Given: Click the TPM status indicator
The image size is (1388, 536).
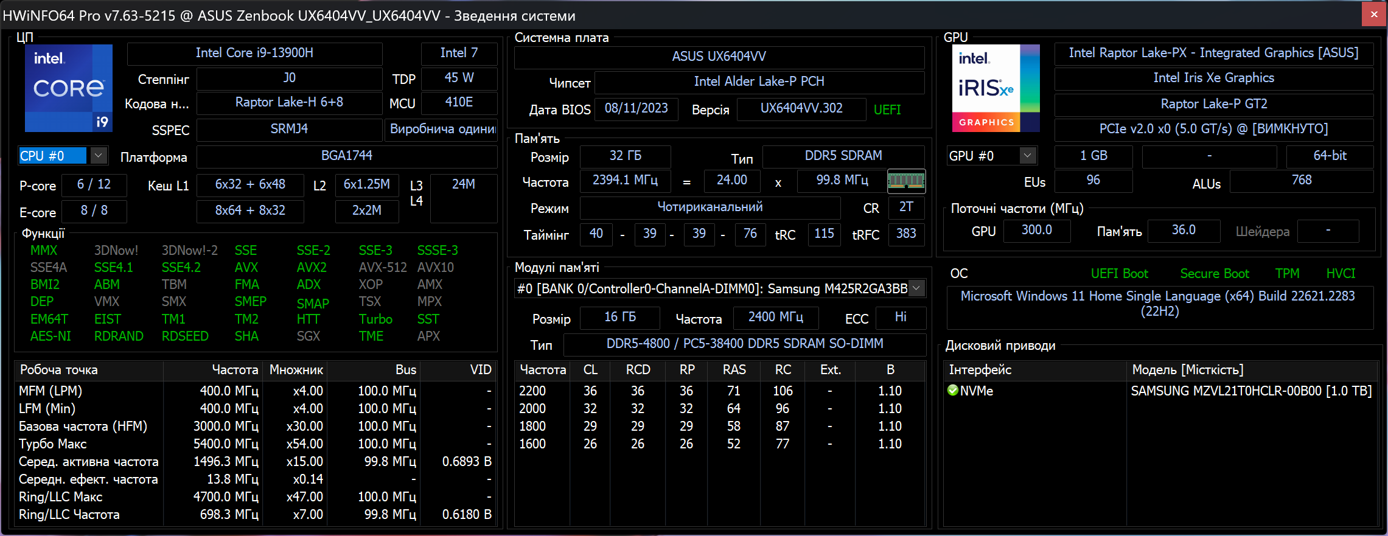Looking at the screenshot, I should point(1287,274).
